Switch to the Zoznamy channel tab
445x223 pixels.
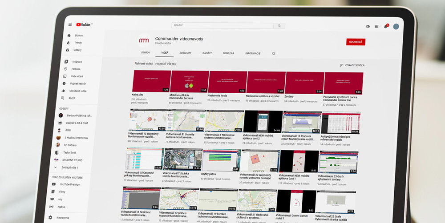coord(185,53)
